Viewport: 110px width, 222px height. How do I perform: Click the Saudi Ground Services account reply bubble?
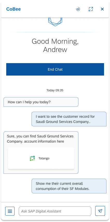point(41,152)
